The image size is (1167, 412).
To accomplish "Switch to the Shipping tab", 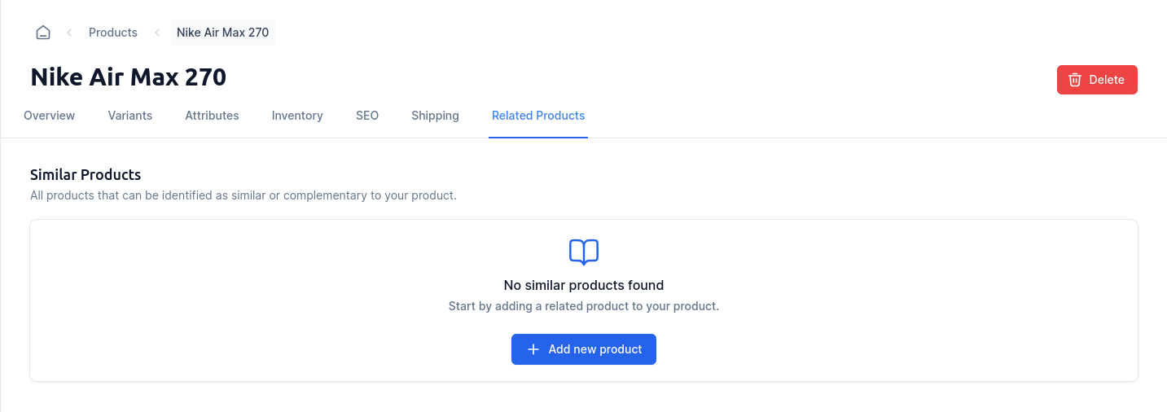I will 435,116.
